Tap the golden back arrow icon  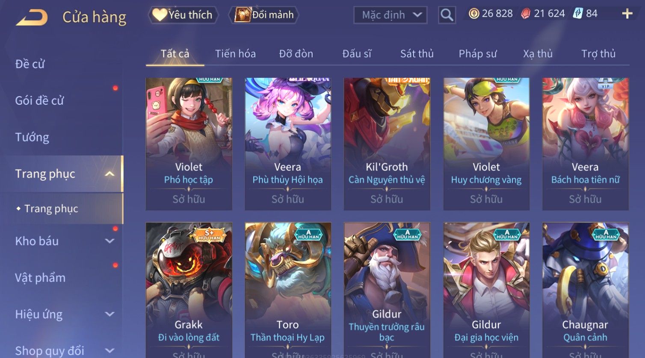[x=32, y=18]
